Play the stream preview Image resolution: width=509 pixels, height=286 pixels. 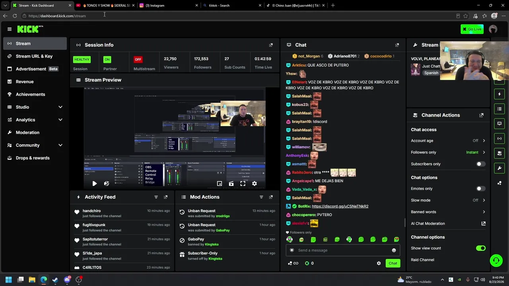click(x=94, y=184)
